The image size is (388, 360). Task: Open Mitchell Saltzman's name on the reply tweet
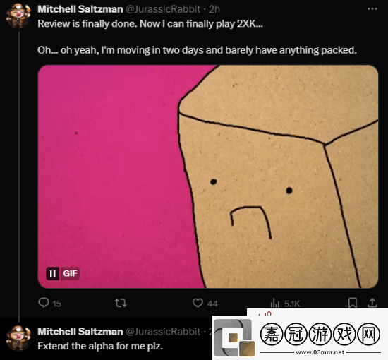pyautogui.click(x=80, y=332)
